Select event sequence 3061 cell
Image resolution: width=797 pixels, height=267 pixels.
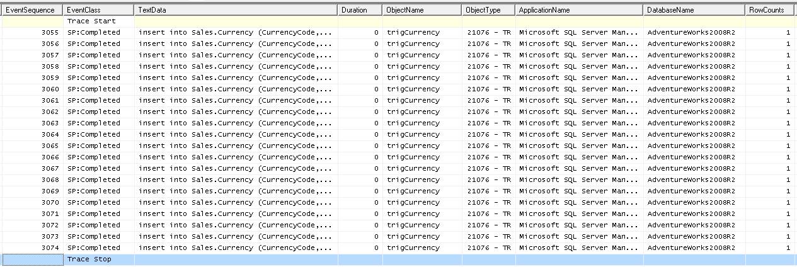32,101
